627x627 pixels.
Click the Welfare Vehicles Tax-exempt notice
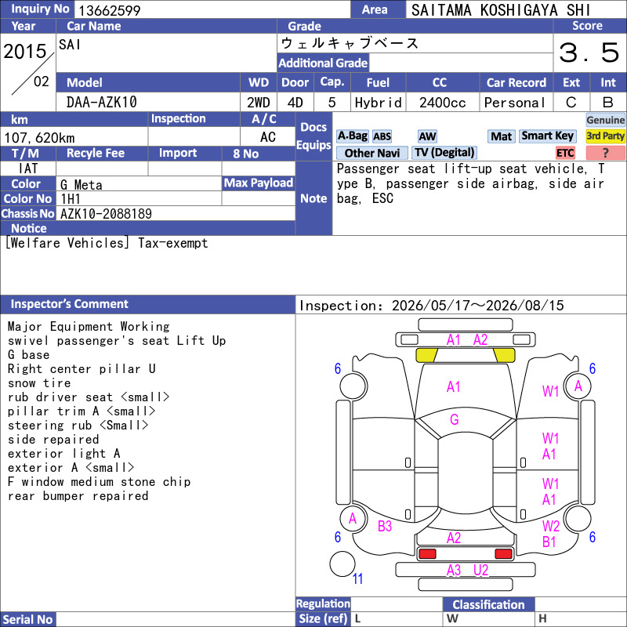coord(107,243)
